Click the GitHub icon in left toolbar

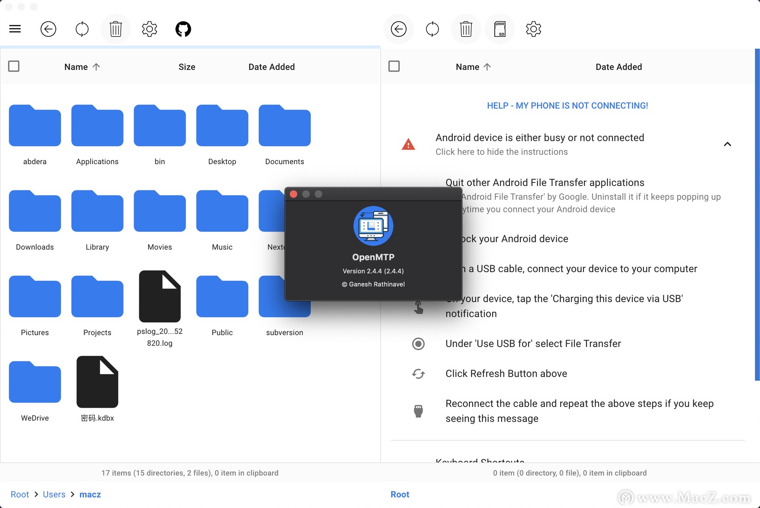tap(184, 29)
